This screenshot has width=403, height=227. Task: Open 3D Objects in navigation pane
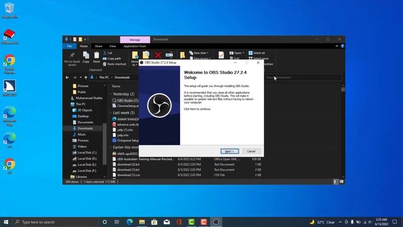82,110
